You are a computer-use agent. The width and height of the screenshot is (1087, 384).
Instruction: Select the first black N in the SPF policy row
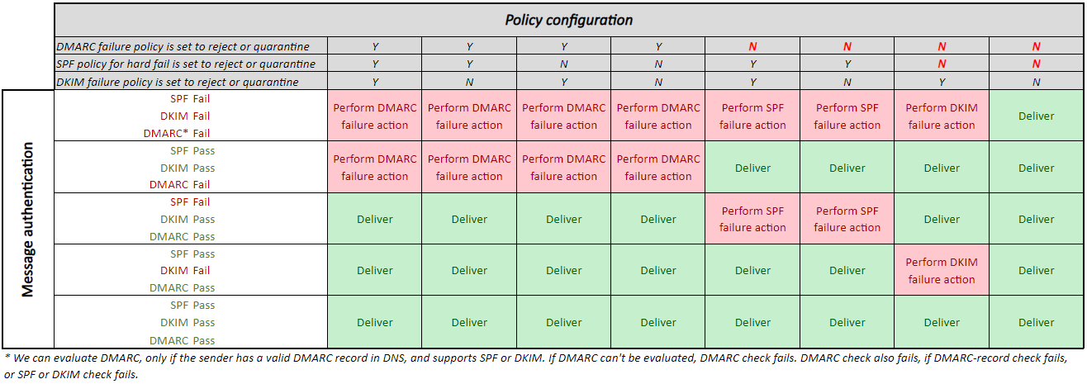pyautogui.click(x=564, y=64)
